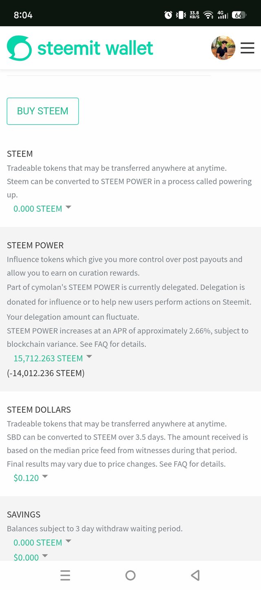Tap the delegated (-14,012.236 STEEM) amount
The image size is (261, 590).
(x=46, y=373)
